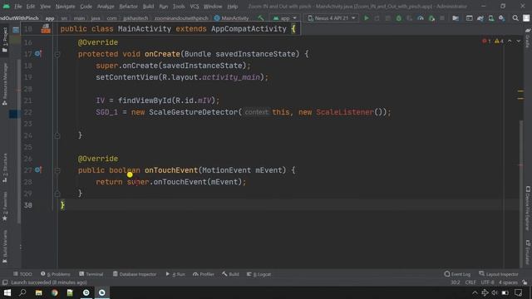Click the error count indicator in the editor

coord(486,41)
